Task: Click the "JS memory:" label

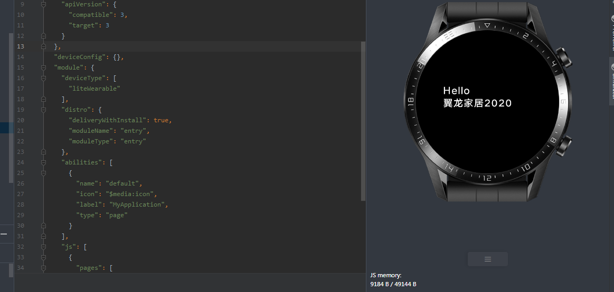Action: pos(386,276)
